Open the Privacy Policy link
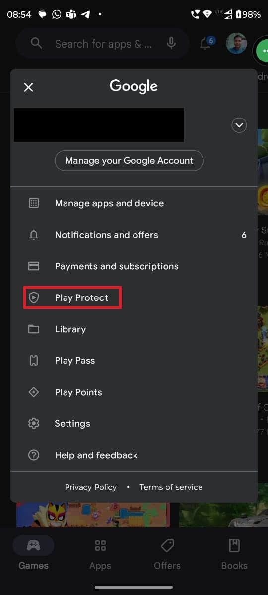The width and height of the screenshot is (268, 595). coord(91,487)
